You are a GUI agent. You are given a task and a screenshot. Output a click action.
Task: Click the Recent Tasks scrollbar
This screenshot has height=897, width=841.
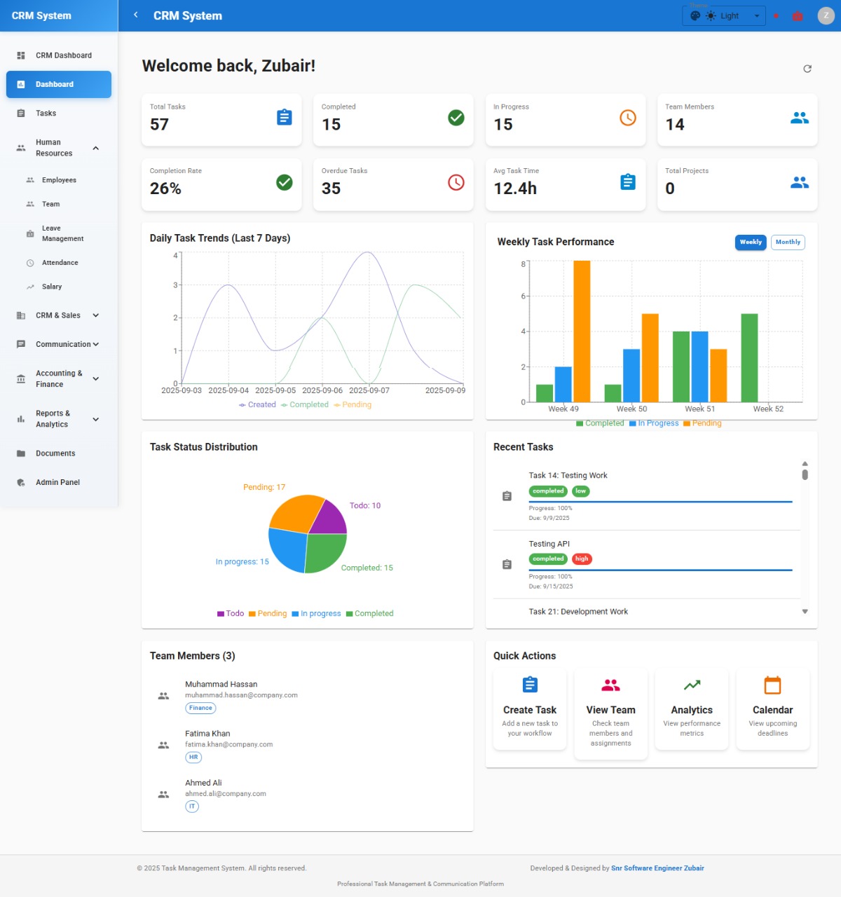coord(805,475)
